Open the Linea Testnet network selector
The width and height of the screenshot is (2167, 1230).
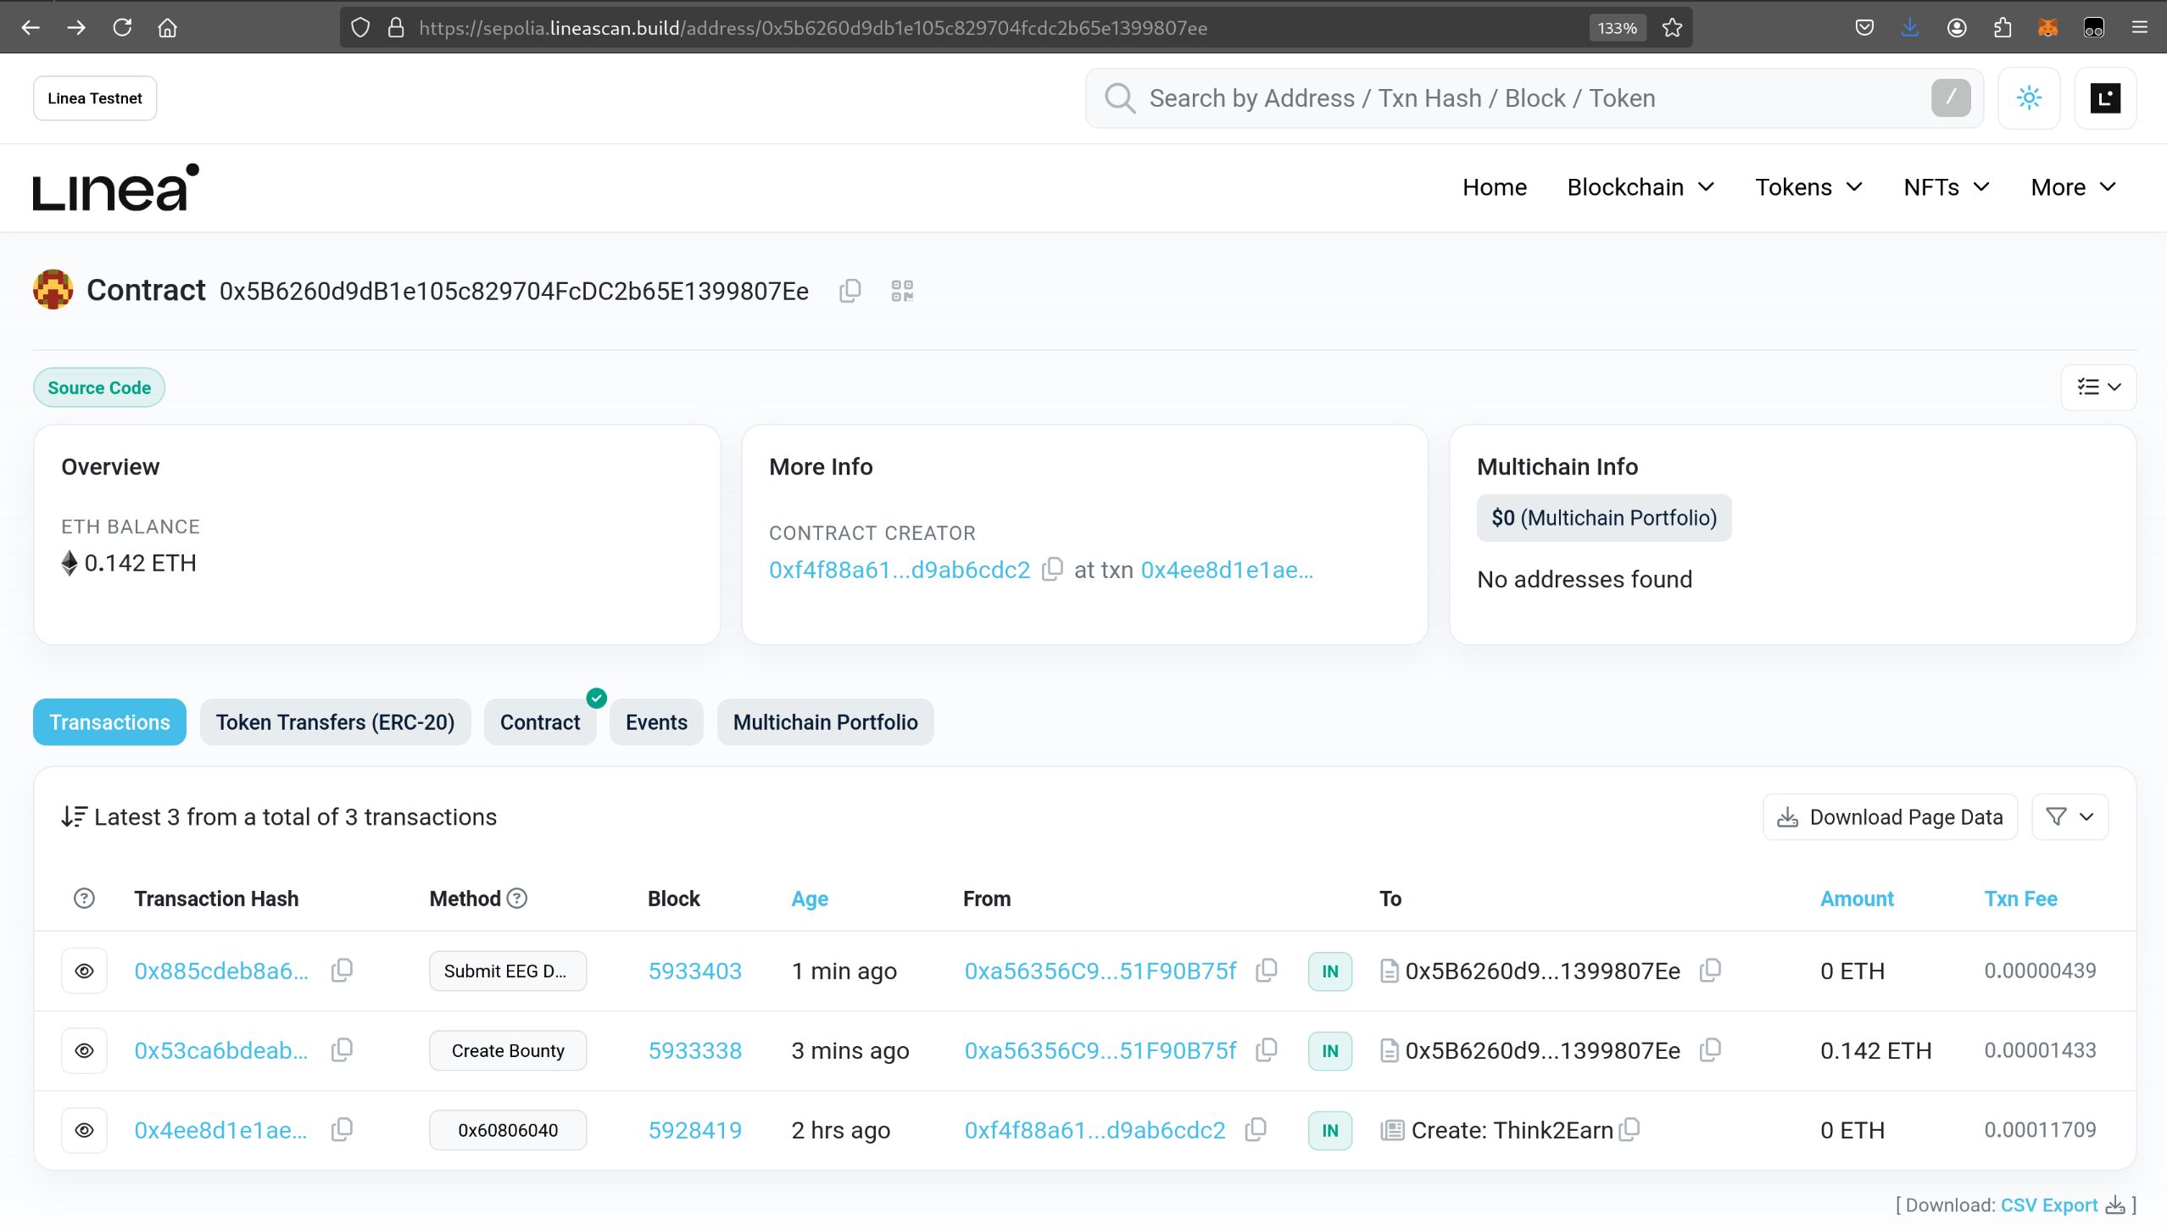(95, 98)
